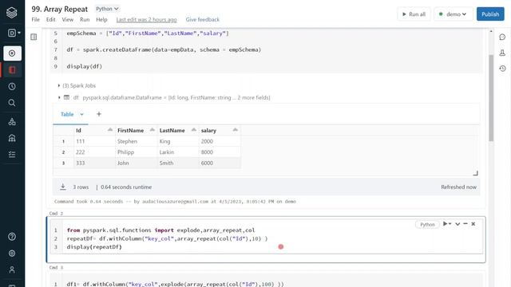Open the Help menu
This screenshot has width=511, height=287.
pos(101,19)
